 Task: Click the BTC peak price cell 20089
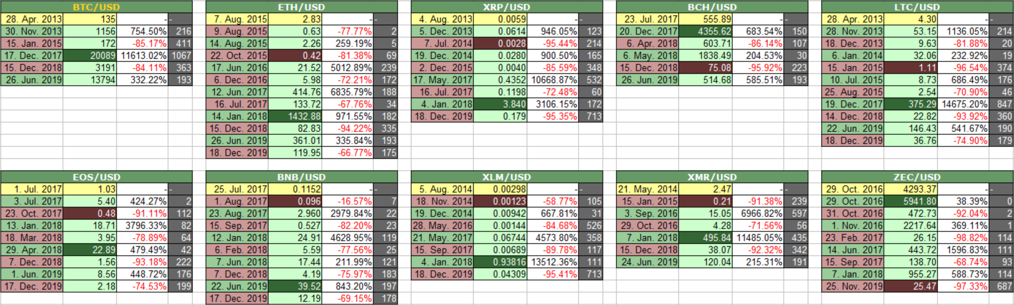(x=90, y=55)
